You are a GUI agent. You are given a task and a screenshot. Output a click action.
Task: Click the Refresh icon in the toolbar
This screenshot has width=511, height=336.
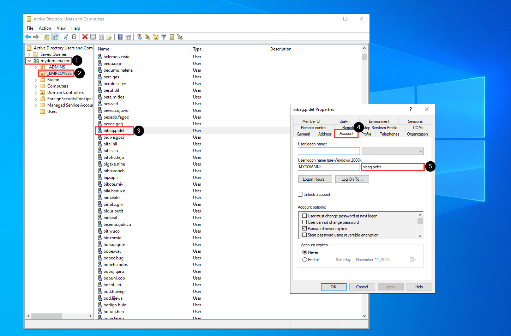tap(101, 37)
